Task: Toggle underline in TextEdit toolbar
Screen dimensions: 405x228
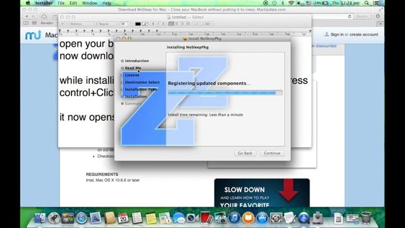Action: point(163,24)
